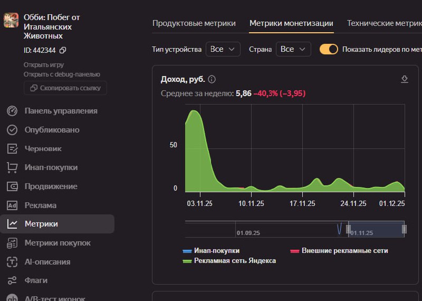
Task: Click the Открыть игру link
Action: tap(44, 65)
